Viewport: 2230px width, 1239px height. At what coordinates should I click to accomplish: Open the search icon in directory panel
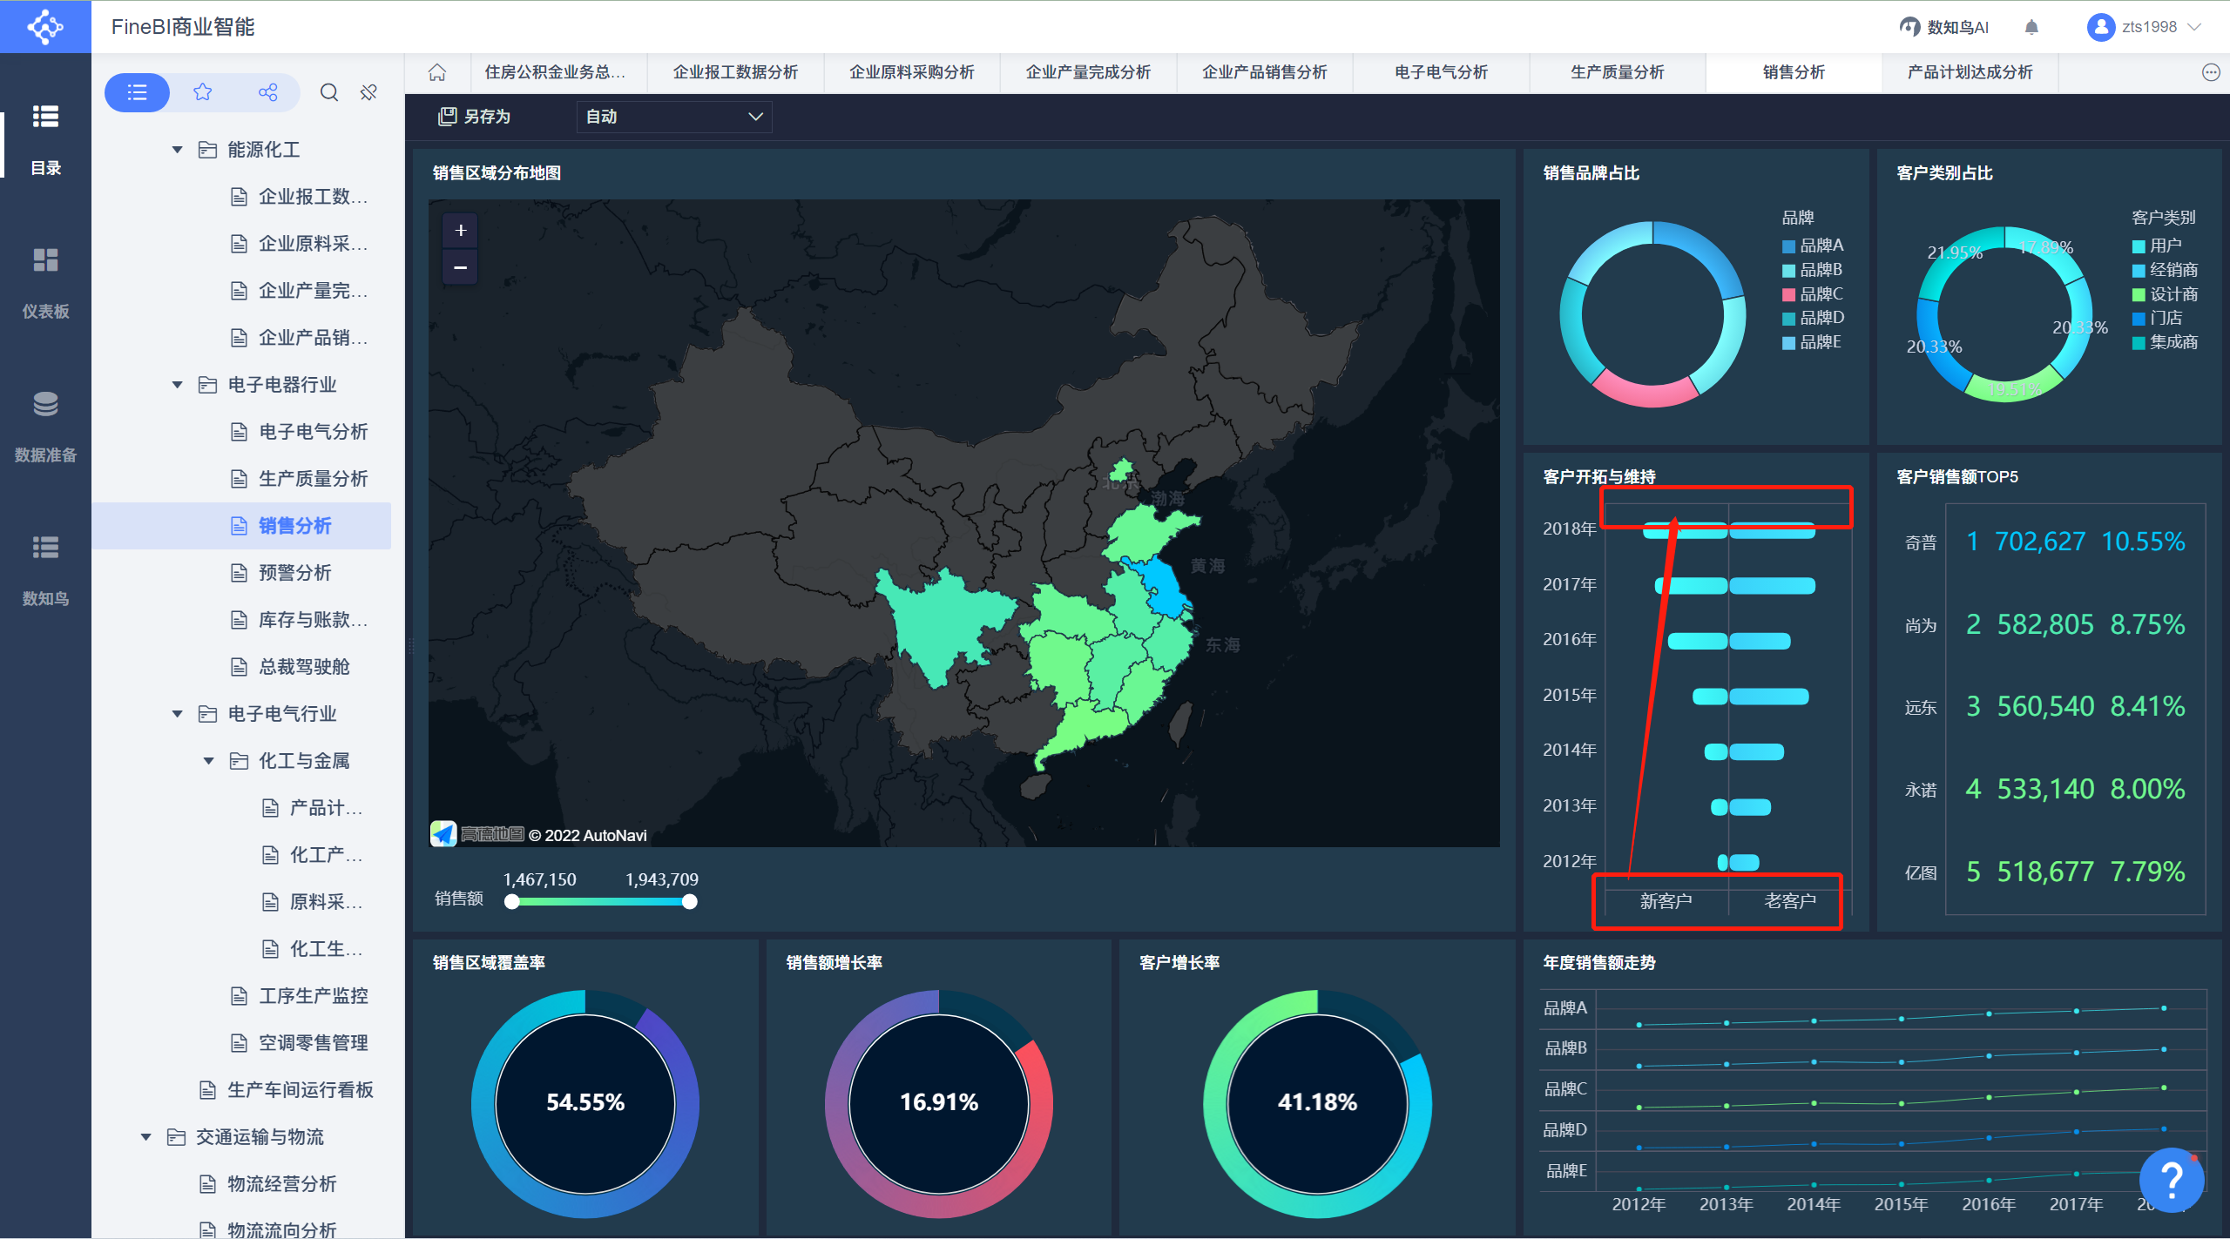tap(328, 92)
